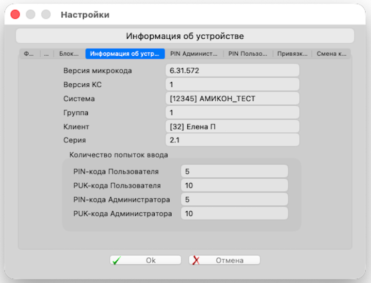Click the PUK-кода Пользователя attempts field
371x283 pixels.
[x=234, y=186]
